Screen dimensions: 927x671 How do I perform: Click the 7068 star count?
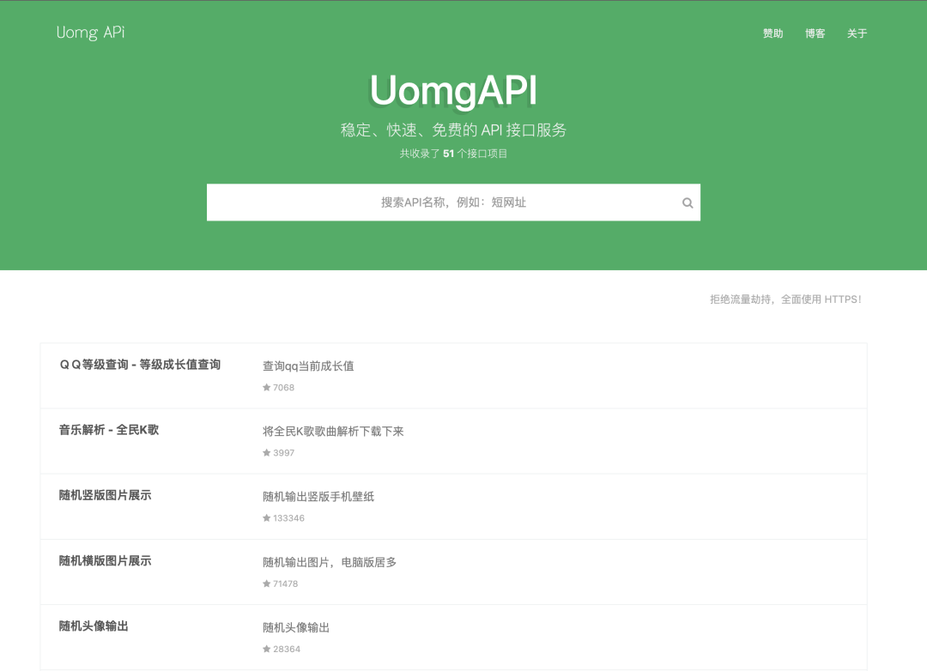click(x=284, y=388)
